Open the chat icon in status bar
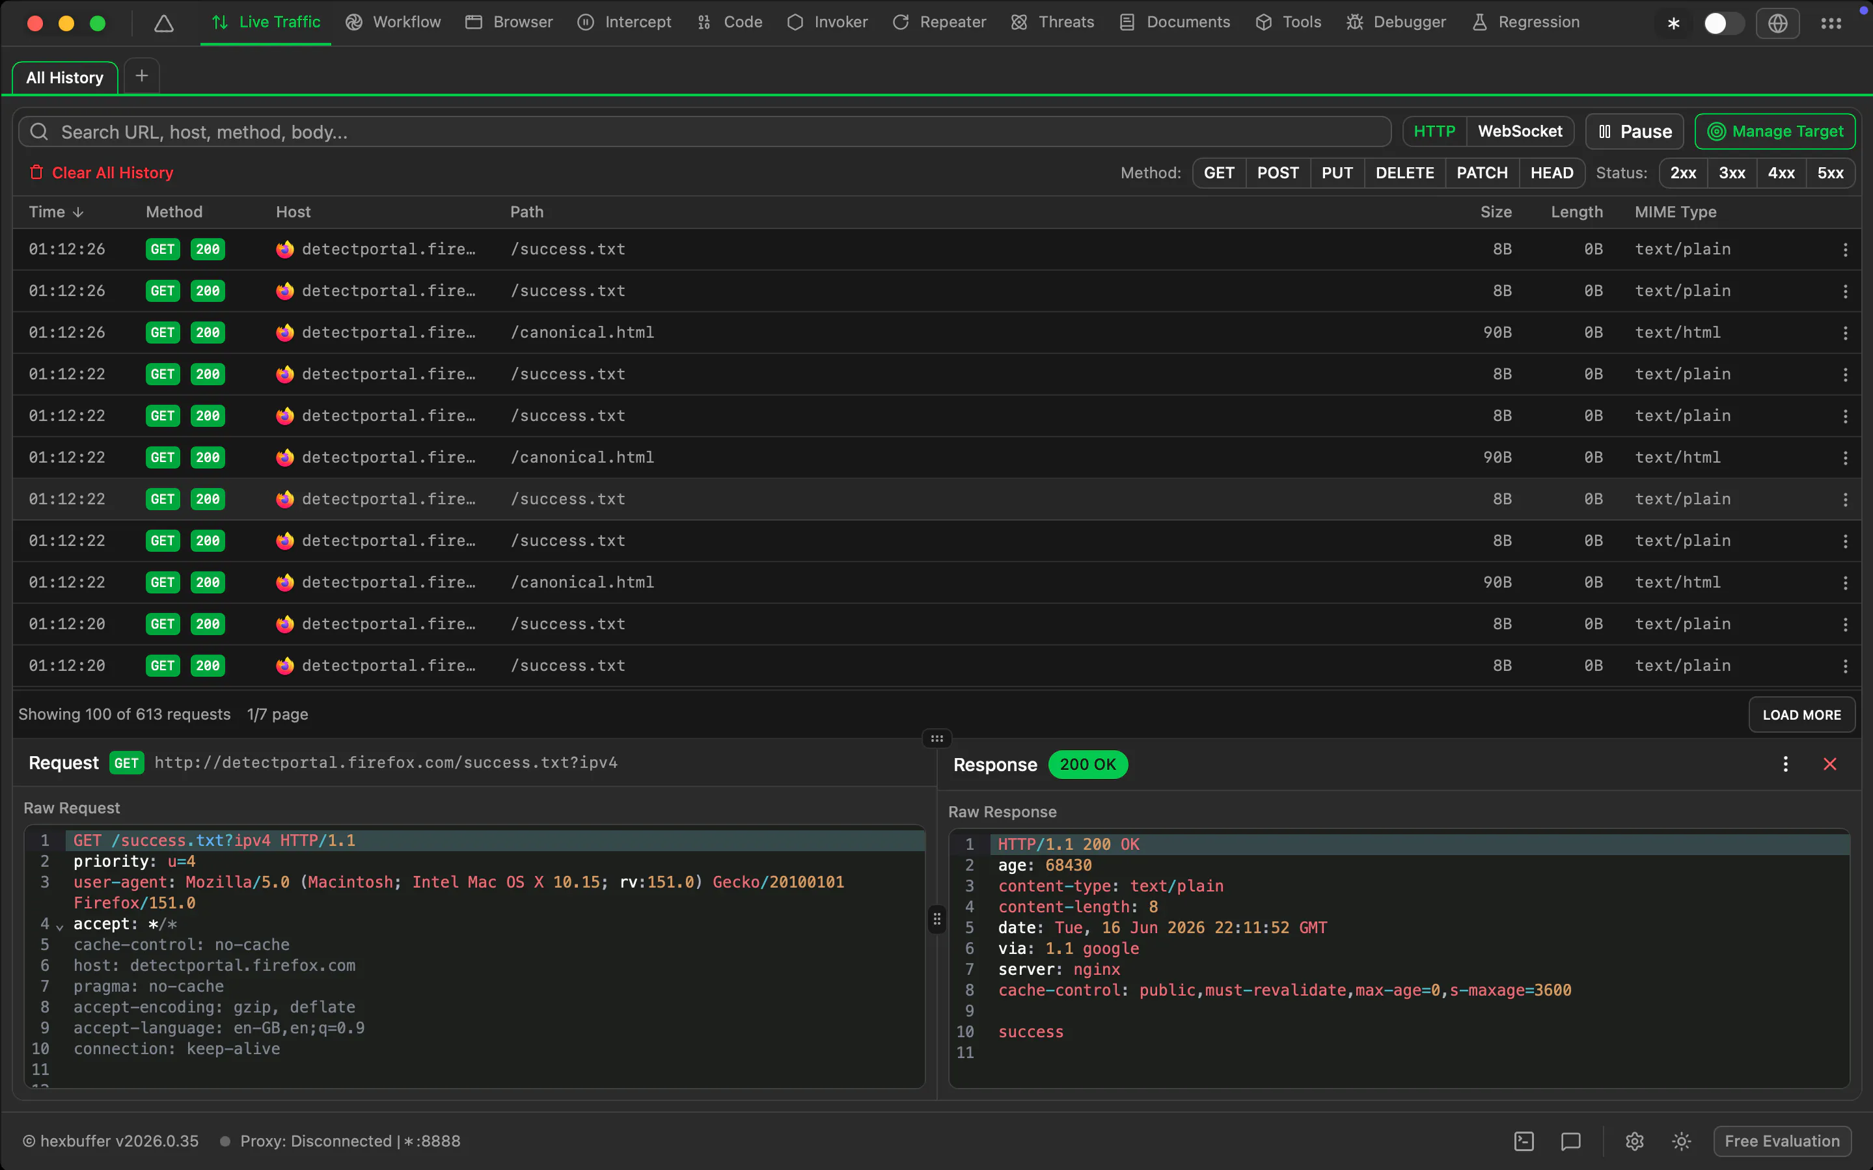 [x=1570, y=1141]
